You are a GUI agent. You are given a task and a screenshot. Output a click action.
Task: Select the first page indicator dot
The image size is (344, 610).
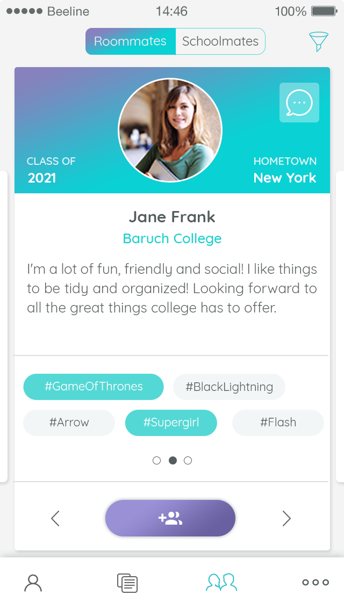pos(157,460)
